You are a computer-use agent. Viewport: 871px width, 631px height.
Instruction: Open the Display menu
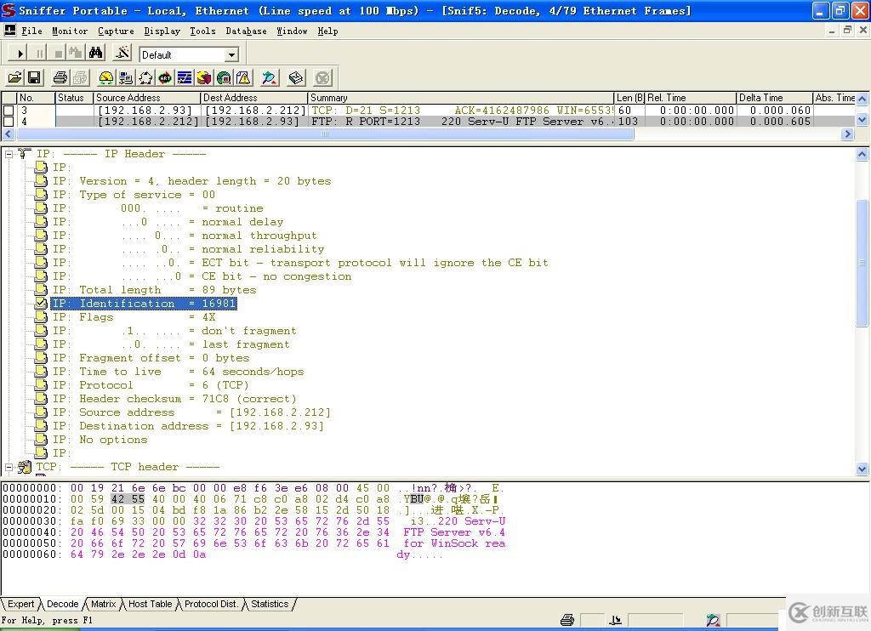(x=162, y=31)
